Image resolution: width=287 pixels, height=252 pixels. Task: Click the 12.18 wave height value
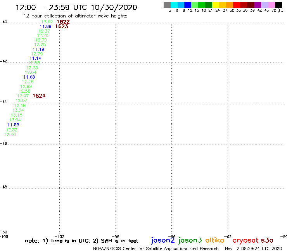pyautogui.click(x=20, y=105)
